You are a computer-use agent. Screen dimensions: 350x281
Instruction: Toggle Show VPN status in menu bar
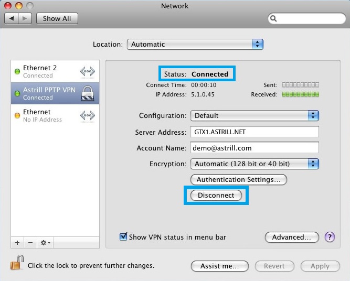click(124, 237)
